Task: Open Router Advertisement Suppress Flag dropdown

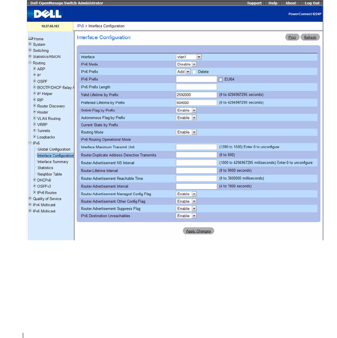Action: tap(186, 208)
